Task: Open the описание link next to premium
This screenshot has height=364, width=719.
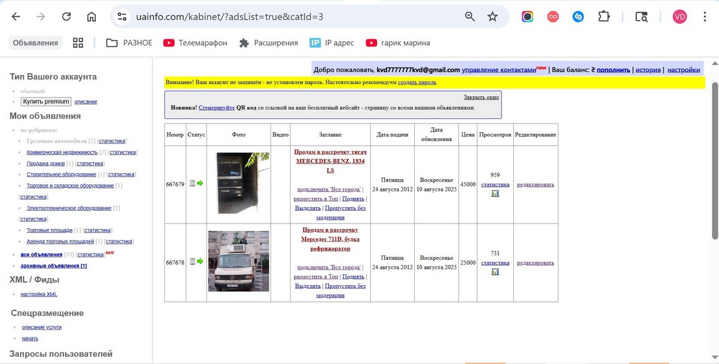Action: click(85, 102)
